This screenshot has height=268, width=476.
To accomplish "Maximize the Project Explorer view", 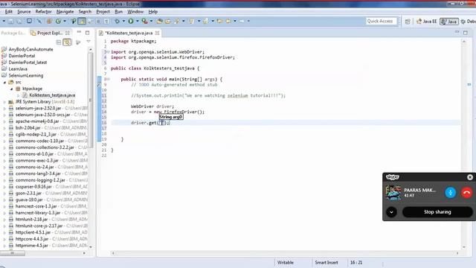I will pos(88,33).
